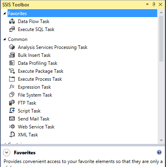The height and width of the screenshot is (167, 166).
Task: Click the Web Service Task globe icon
Action: [12, 126]
